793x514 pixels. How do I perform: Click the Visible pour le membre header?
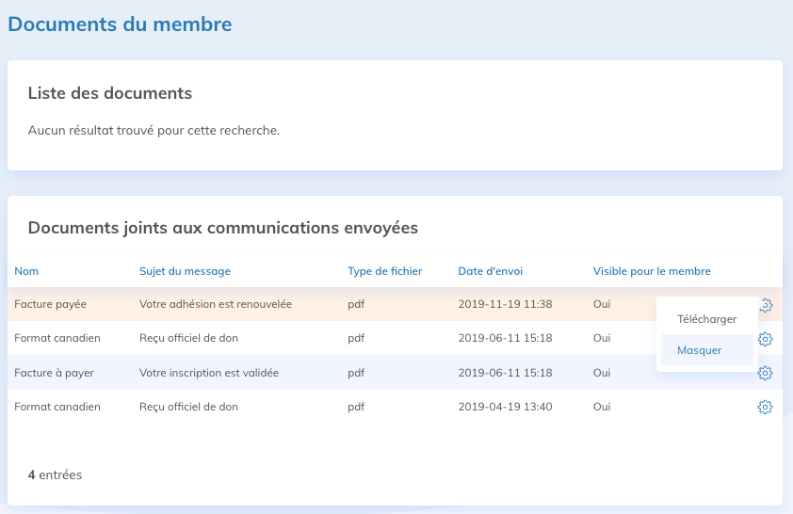coord(652,271)
